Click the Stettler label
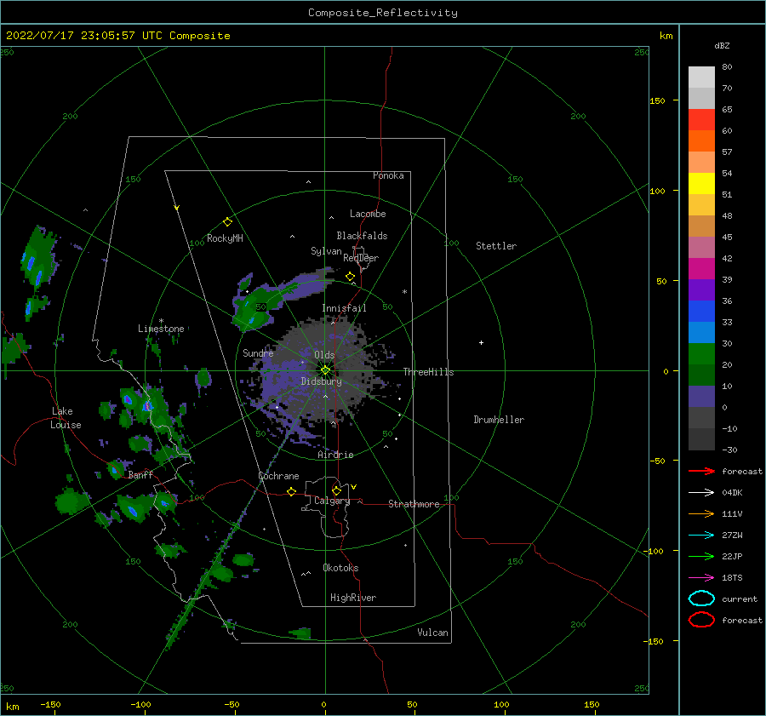The width and height of the screenshot is (766, 716). 496,246
